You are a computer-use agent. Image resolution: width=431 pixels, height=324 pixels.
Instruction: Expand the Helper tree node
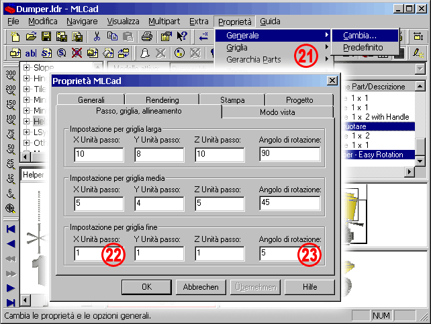(26, 121)
